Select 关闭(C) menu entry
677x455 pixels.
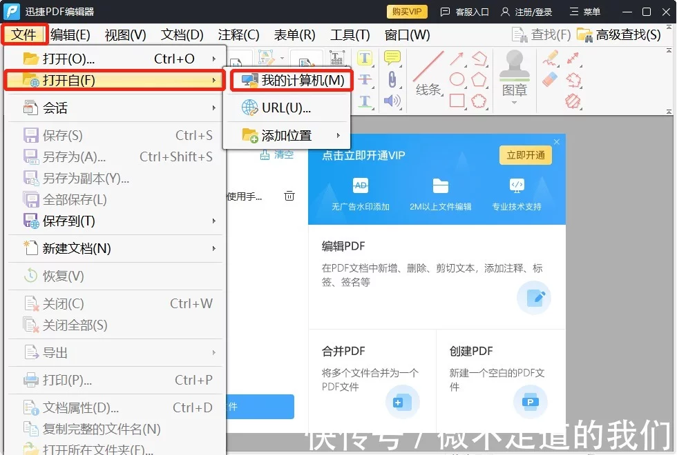pos(115,304)
